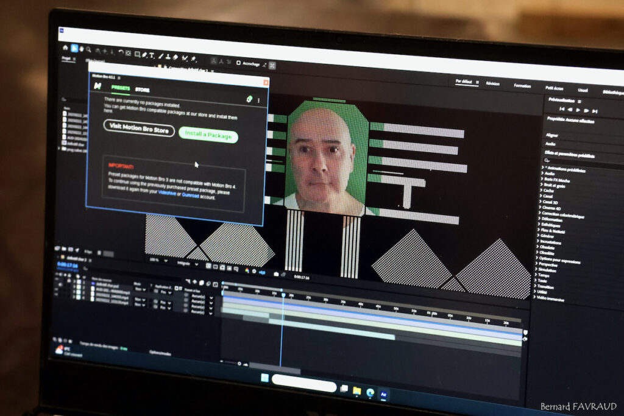Switch to the PRESETS tab in Motion Bro
This screenshot has height=416, width=624.
click(121, 88)
